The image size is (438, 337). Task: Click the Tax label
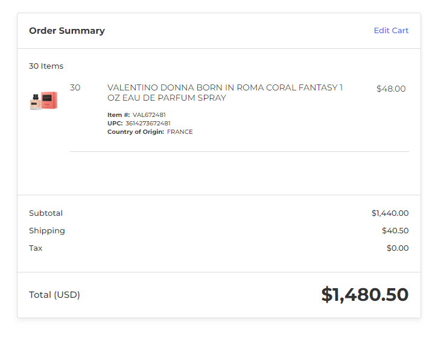tap(36, 248)
